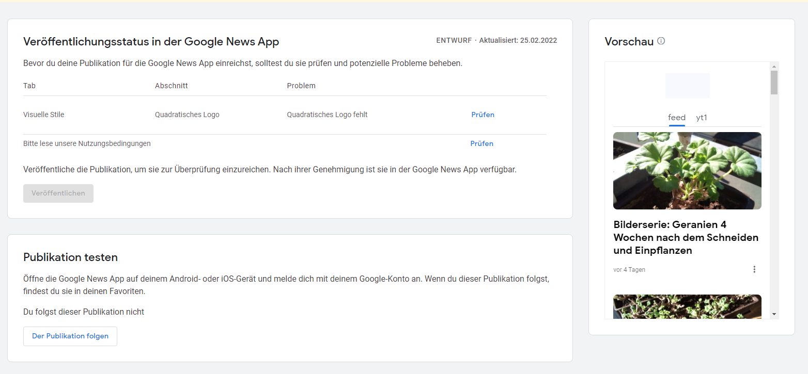Click the 'Abschnitt' column header
808x374 pixels.
(172, 86)
